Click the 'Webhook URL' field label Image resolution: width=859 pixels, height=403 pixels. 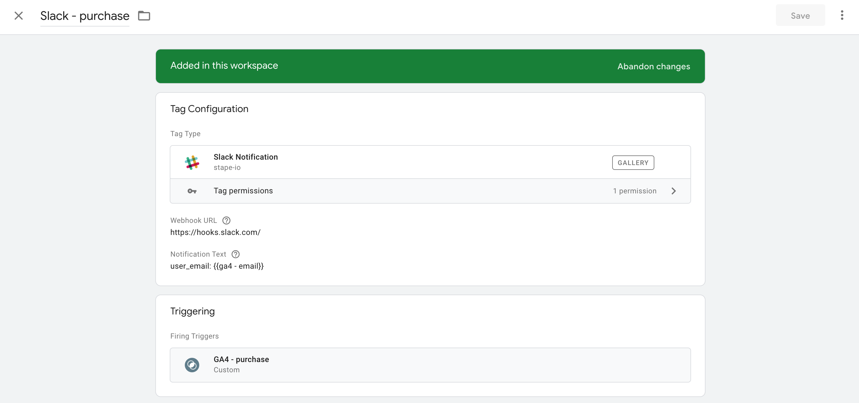[x=194, y=220]
